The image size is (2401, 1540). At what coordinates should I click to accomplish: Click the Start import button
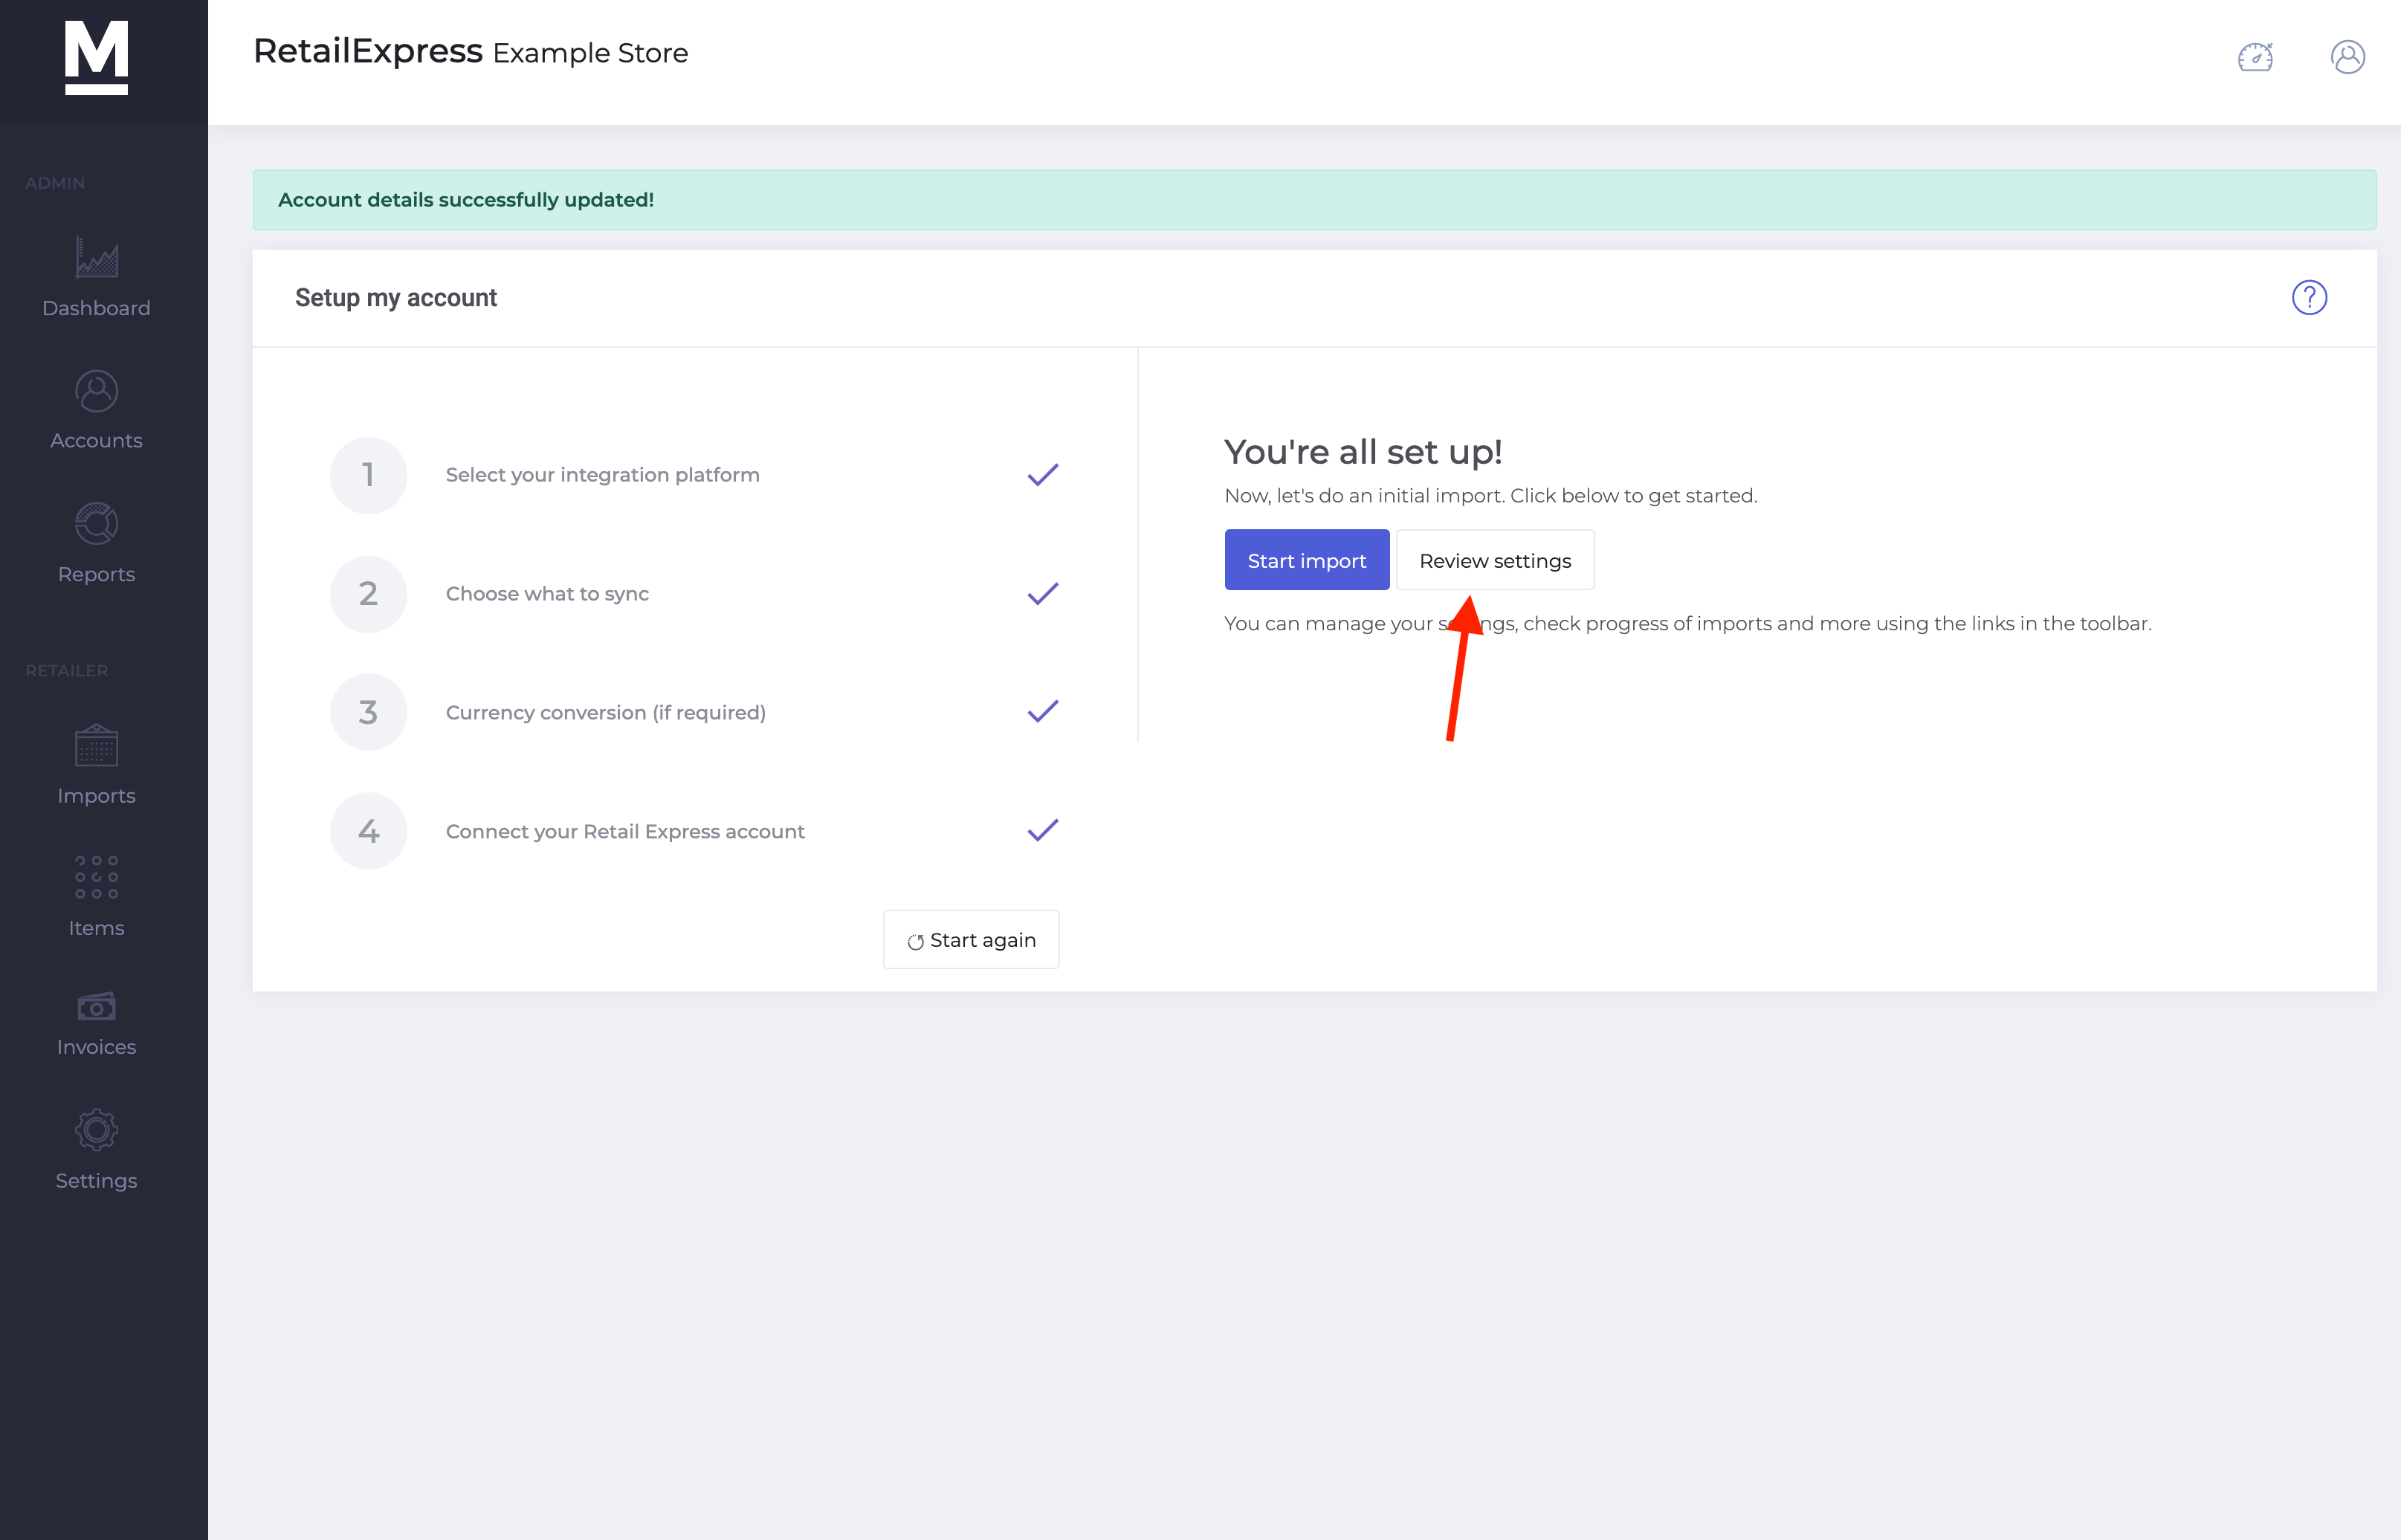1306,560
